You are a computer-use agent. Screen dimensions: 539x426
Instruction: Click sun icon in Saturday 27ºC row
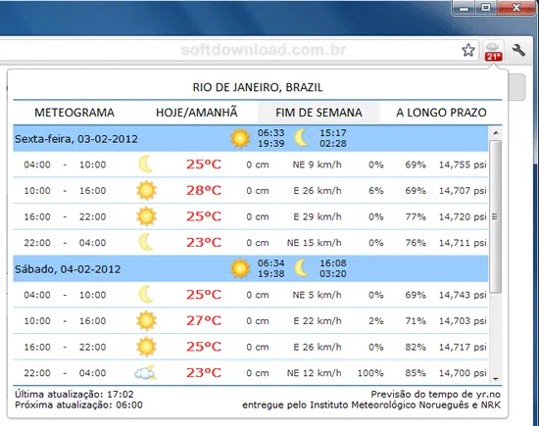point(146,320)
